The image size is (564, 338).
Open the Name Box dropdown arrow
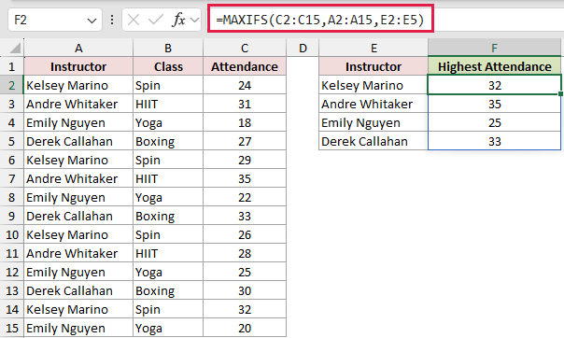tap(92, 21)
